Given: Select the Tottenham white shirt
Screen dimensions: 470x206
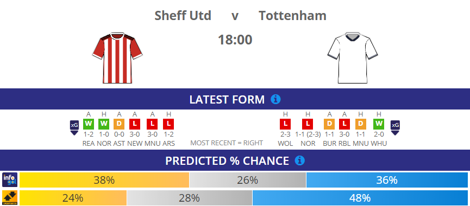Looking at the screenshot, I should (353, 58).
